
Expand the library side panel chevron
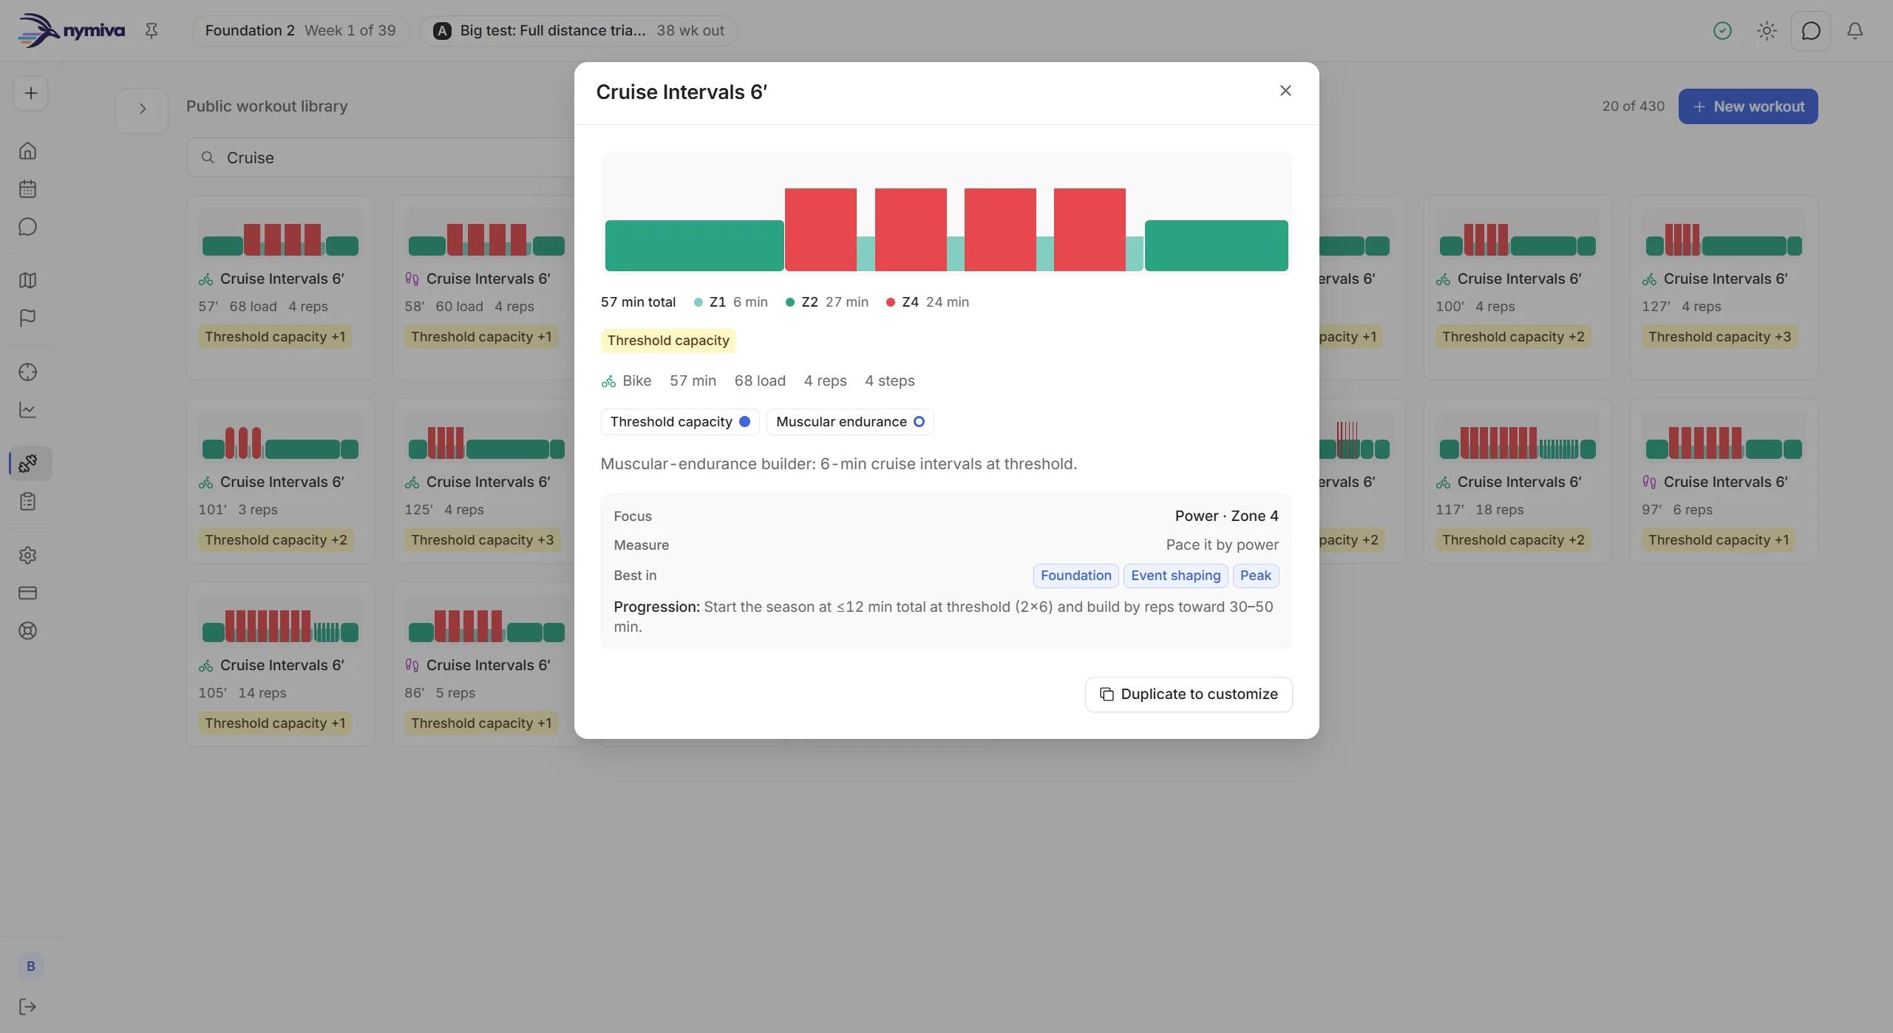142,109
